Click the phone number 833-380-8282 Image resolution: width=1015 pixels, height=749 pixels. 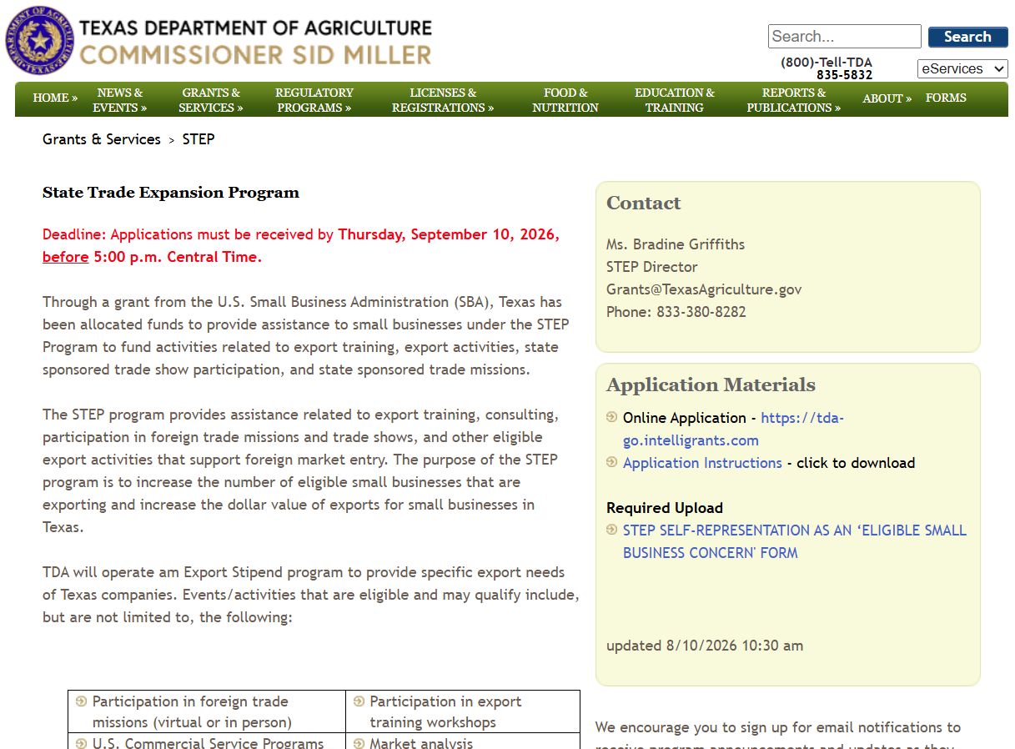[701, 312]
